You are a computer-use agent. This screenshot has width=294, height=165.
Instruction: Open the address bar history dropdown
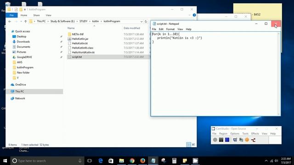tap(141, 22)
